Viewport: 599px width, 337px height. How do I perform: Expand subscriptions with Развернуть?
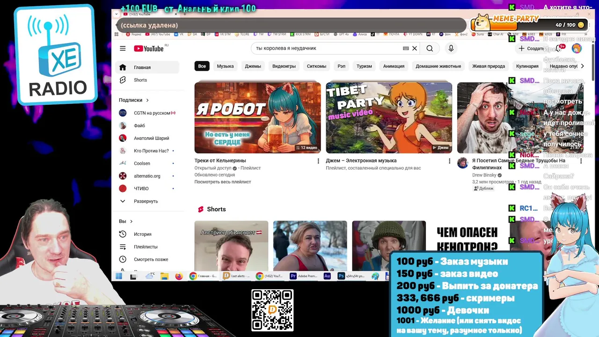tap(147, 201)
